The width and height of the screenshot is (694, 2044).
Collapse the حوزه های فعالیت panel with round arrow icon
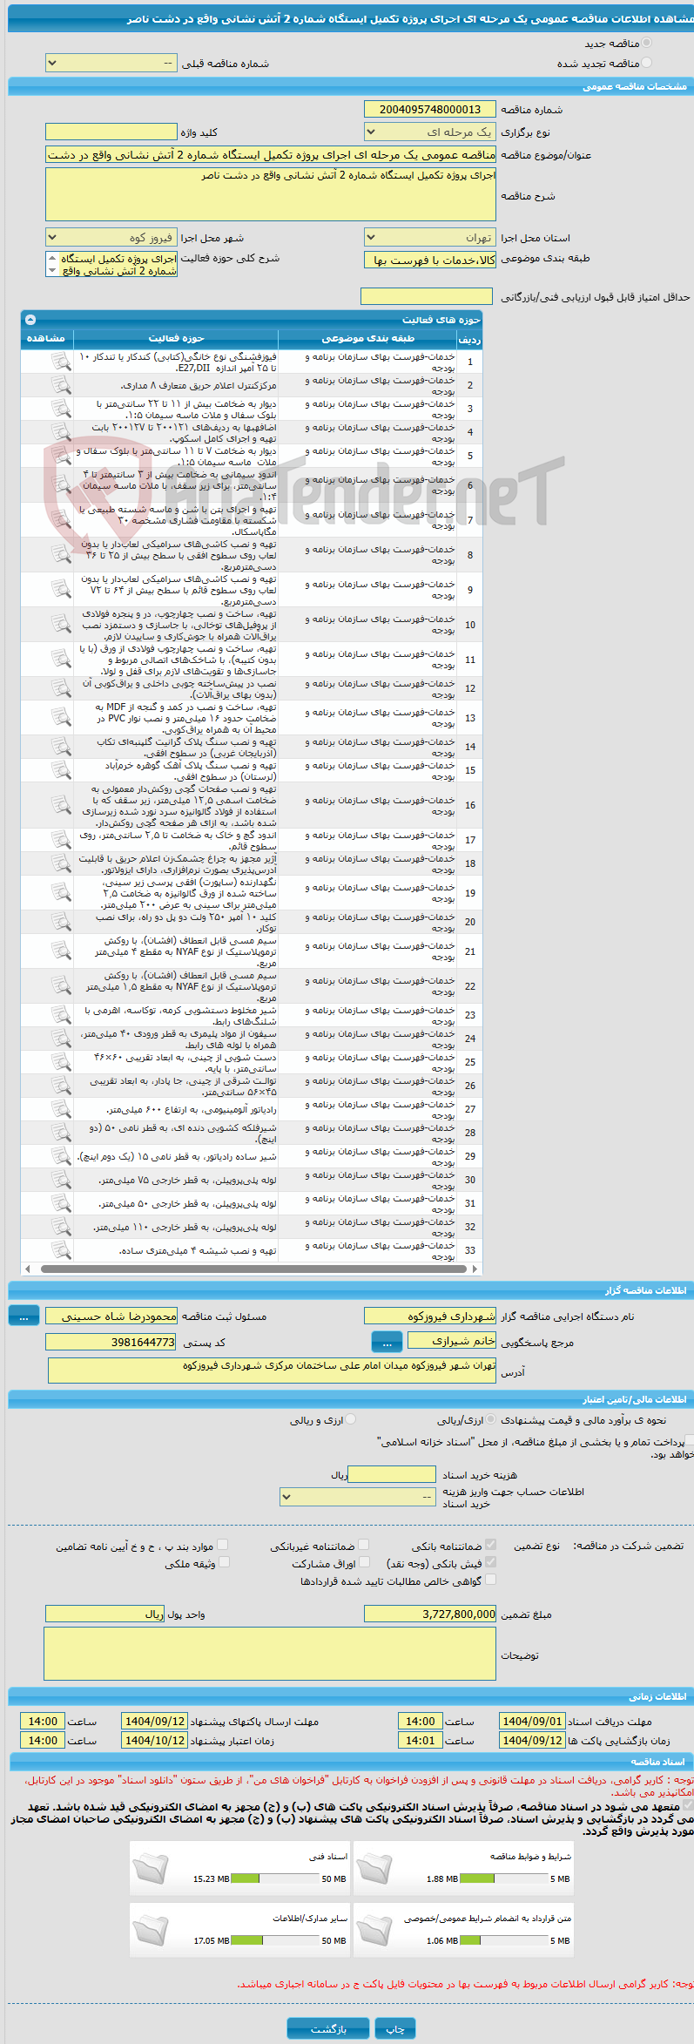pos(30,320)
